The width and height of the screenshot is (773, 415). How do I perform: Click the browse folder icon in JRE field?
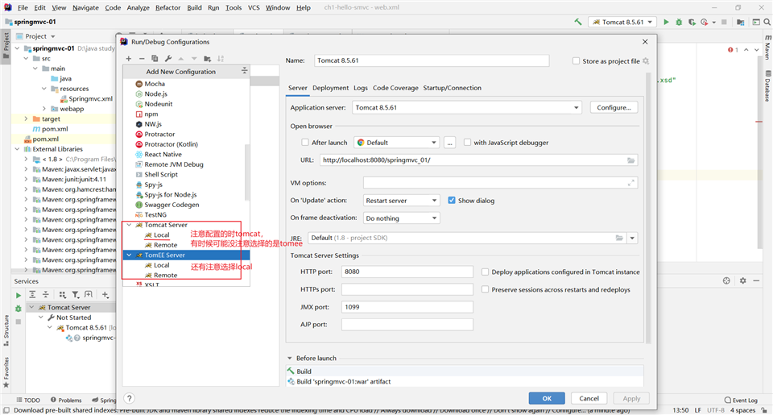pos(619,238)
